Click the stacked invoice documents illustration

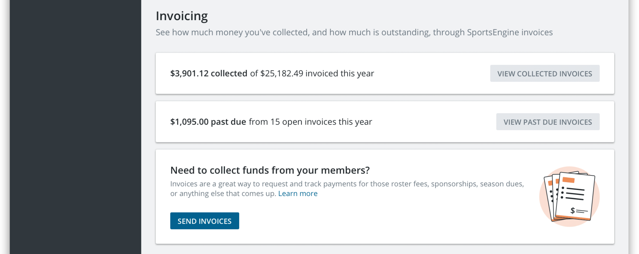click(x=569, y=197)
